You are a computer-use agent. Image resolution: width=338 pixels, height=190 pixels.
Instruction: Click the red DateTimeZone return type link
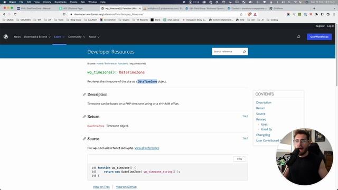click(x=96, y=126)
